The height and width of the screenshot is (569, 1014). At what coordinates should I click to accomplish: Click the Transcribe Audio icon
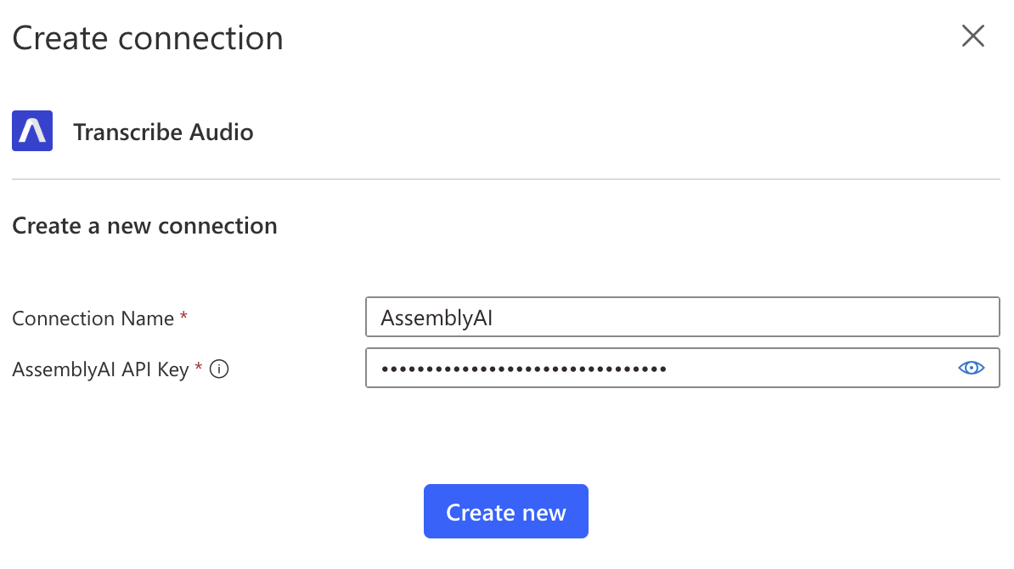(x=31, y=131)
